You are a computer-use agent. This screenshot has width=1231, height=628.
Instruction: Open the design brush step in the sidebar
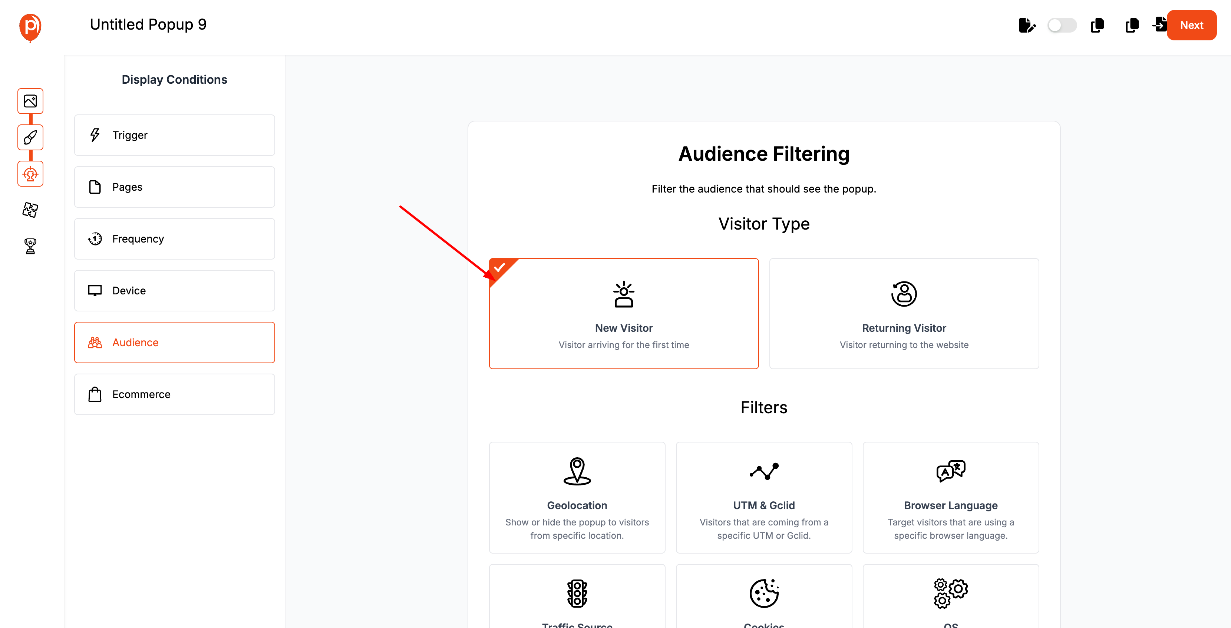[30, 137]
